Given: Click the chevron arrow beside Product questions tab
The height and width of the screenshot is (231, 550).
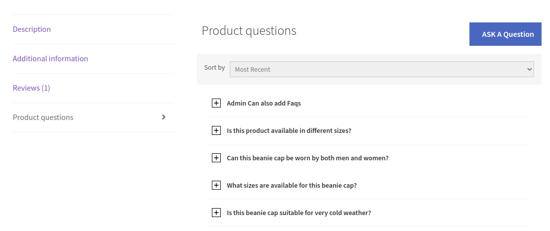Looking at the screenshot, I should pyautogui.click(x=164, y=117).
